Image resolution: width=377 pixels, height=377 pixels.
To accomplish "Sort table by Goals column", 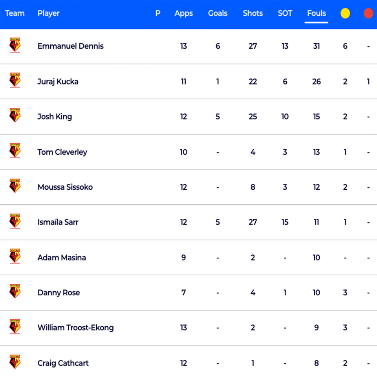I will (218, 13).
